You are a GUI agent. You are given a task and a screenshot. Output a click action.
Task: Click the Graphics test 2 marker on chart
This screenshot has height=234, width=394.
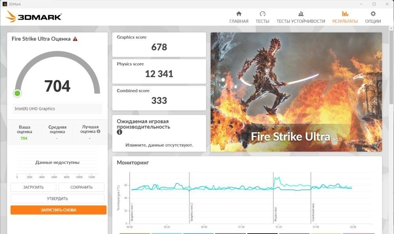191,212
